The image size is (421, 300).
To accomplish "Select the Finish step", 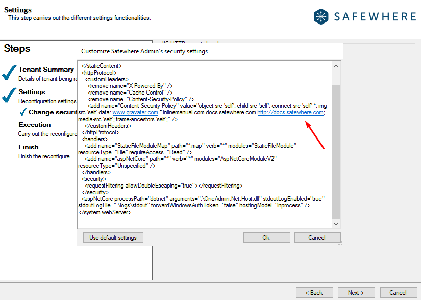I will pyautogui.click(x=28, y=147).
